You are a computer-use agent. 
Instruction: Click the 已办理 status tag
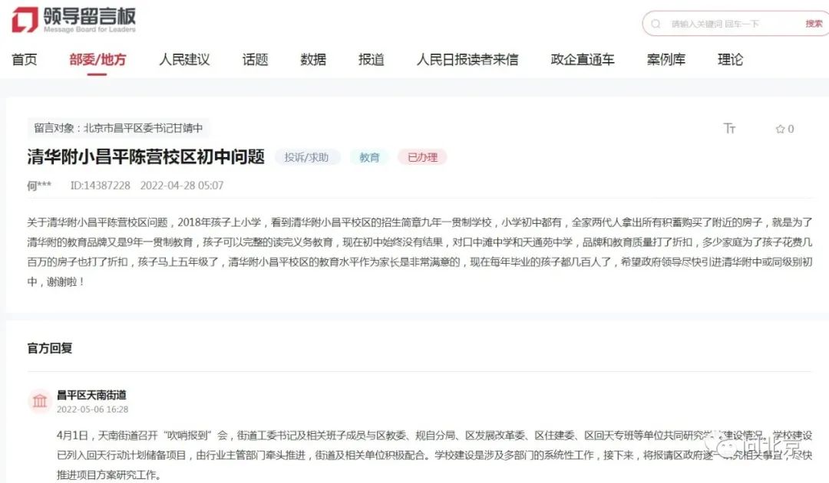pyautogui.click(x=422, y=157)
